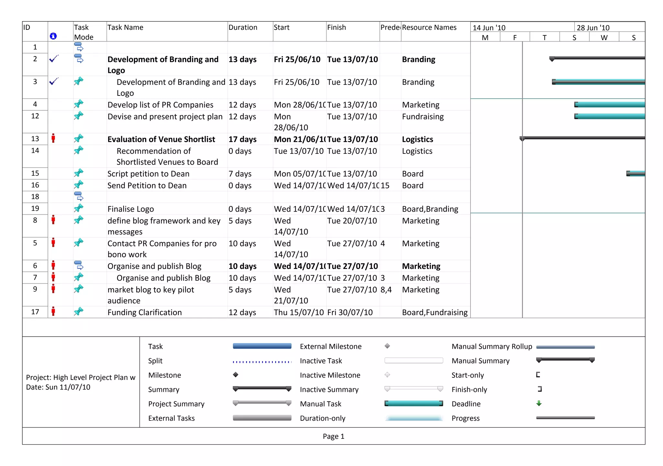663x466 pixels.
Task: Click the green Deadline arrow in the legend
Action: point(539,403)
